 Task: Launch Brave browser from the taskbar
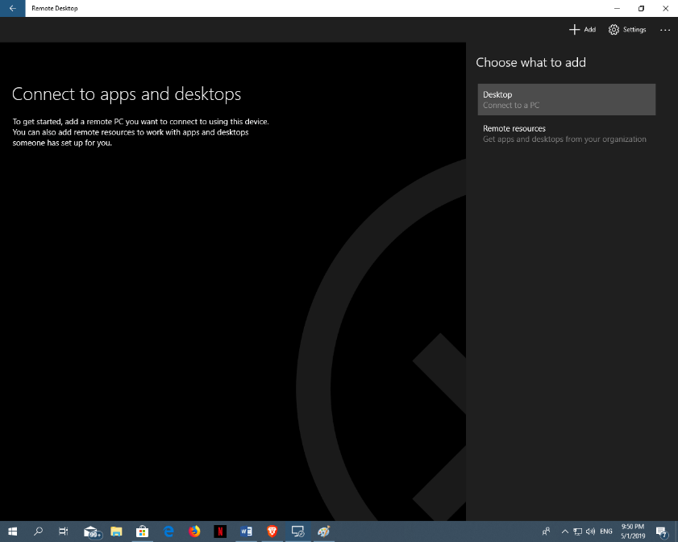tap(272, 532)
